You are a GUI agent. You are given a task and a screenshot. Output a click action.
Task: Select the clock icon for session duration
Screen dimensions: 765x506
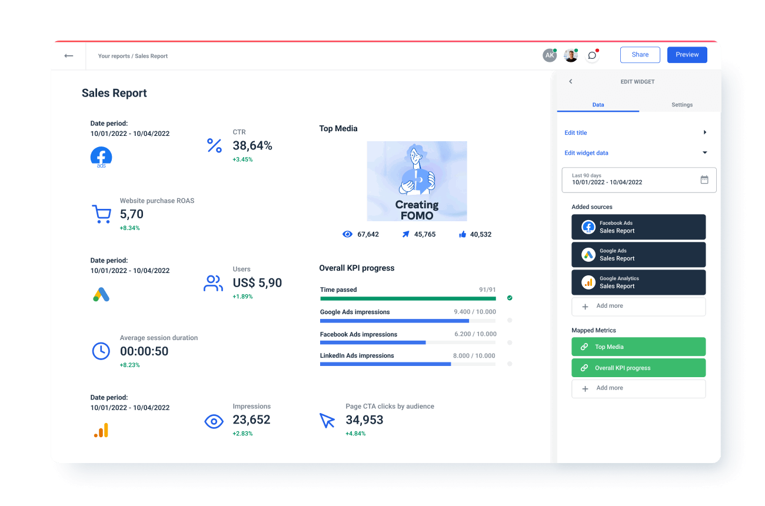click(x=101, y=351)
